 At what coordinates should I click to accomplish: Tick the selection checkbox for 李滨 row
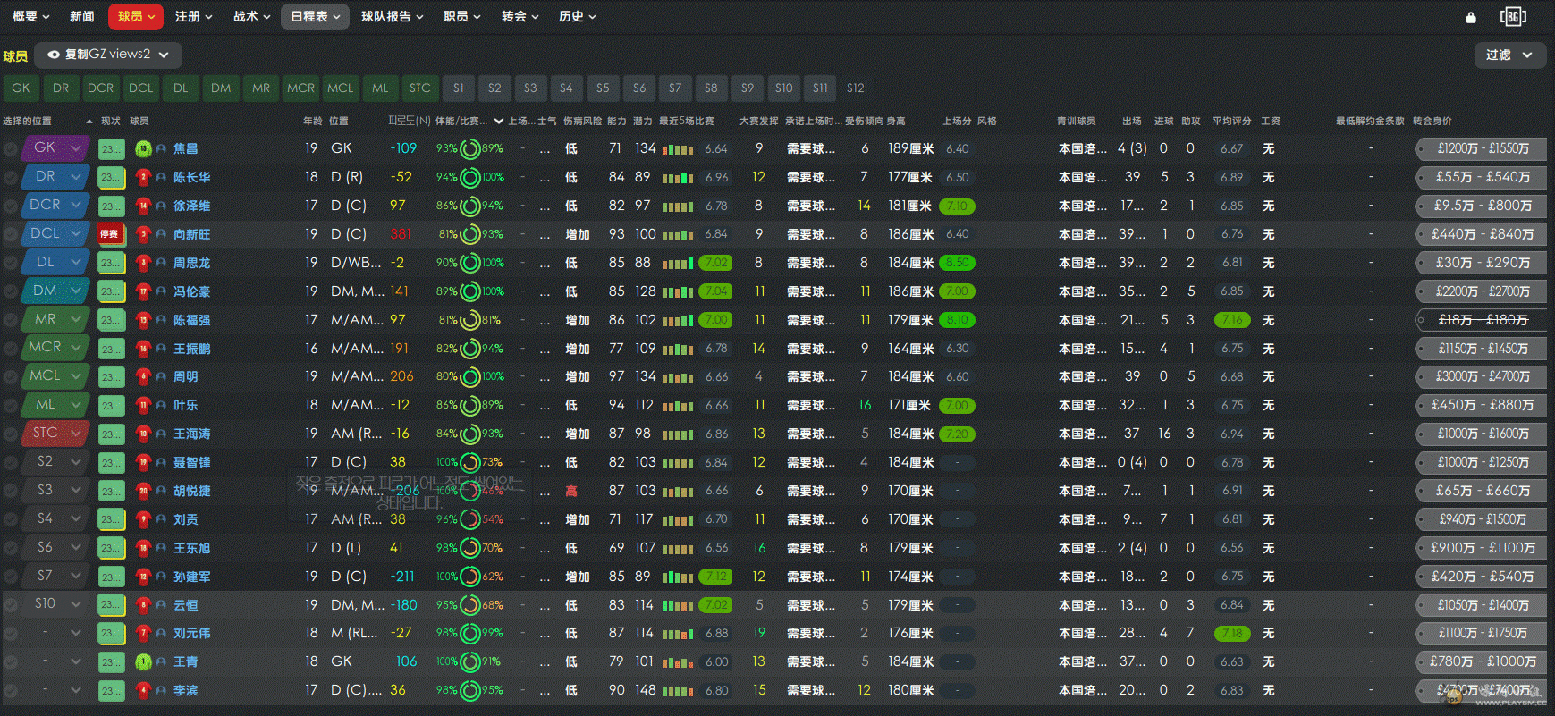11,691
